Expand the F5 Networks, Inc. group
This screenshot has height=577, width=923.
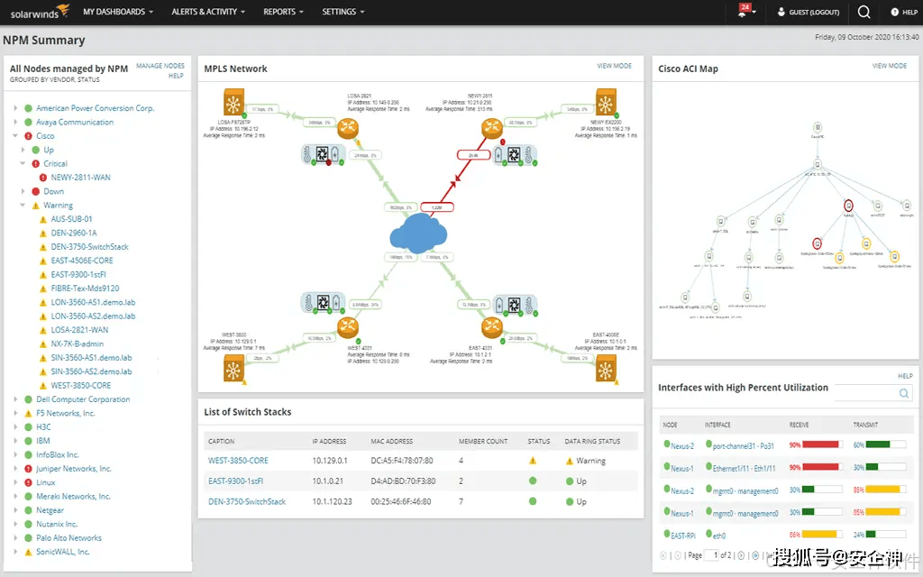pos(15,413)
